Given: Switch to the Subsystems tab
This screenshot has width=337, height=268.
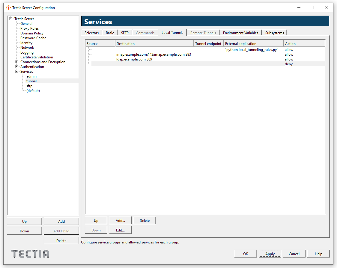Looking at the screenshot, I should coord(274,33).
